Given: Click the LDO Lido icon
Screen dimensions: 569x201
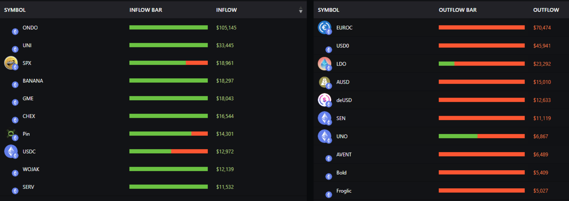Looking at the screenshot, I should pos(325,64).
